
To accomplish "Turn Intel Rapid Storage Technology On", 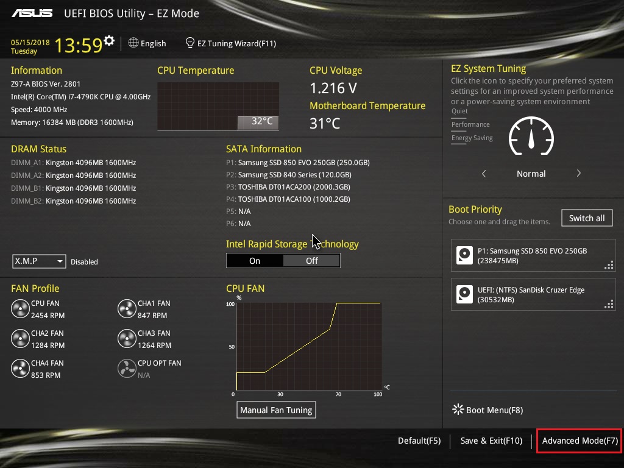I will point(255,261).
